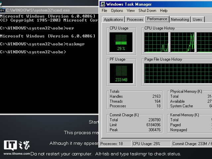Image resolution: width=212 pixels, height=159 pixels.
Task: Switch to the Applications tab
Action: (113, 20)
